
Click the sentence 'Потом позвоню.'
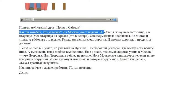[x=81, y=68]
